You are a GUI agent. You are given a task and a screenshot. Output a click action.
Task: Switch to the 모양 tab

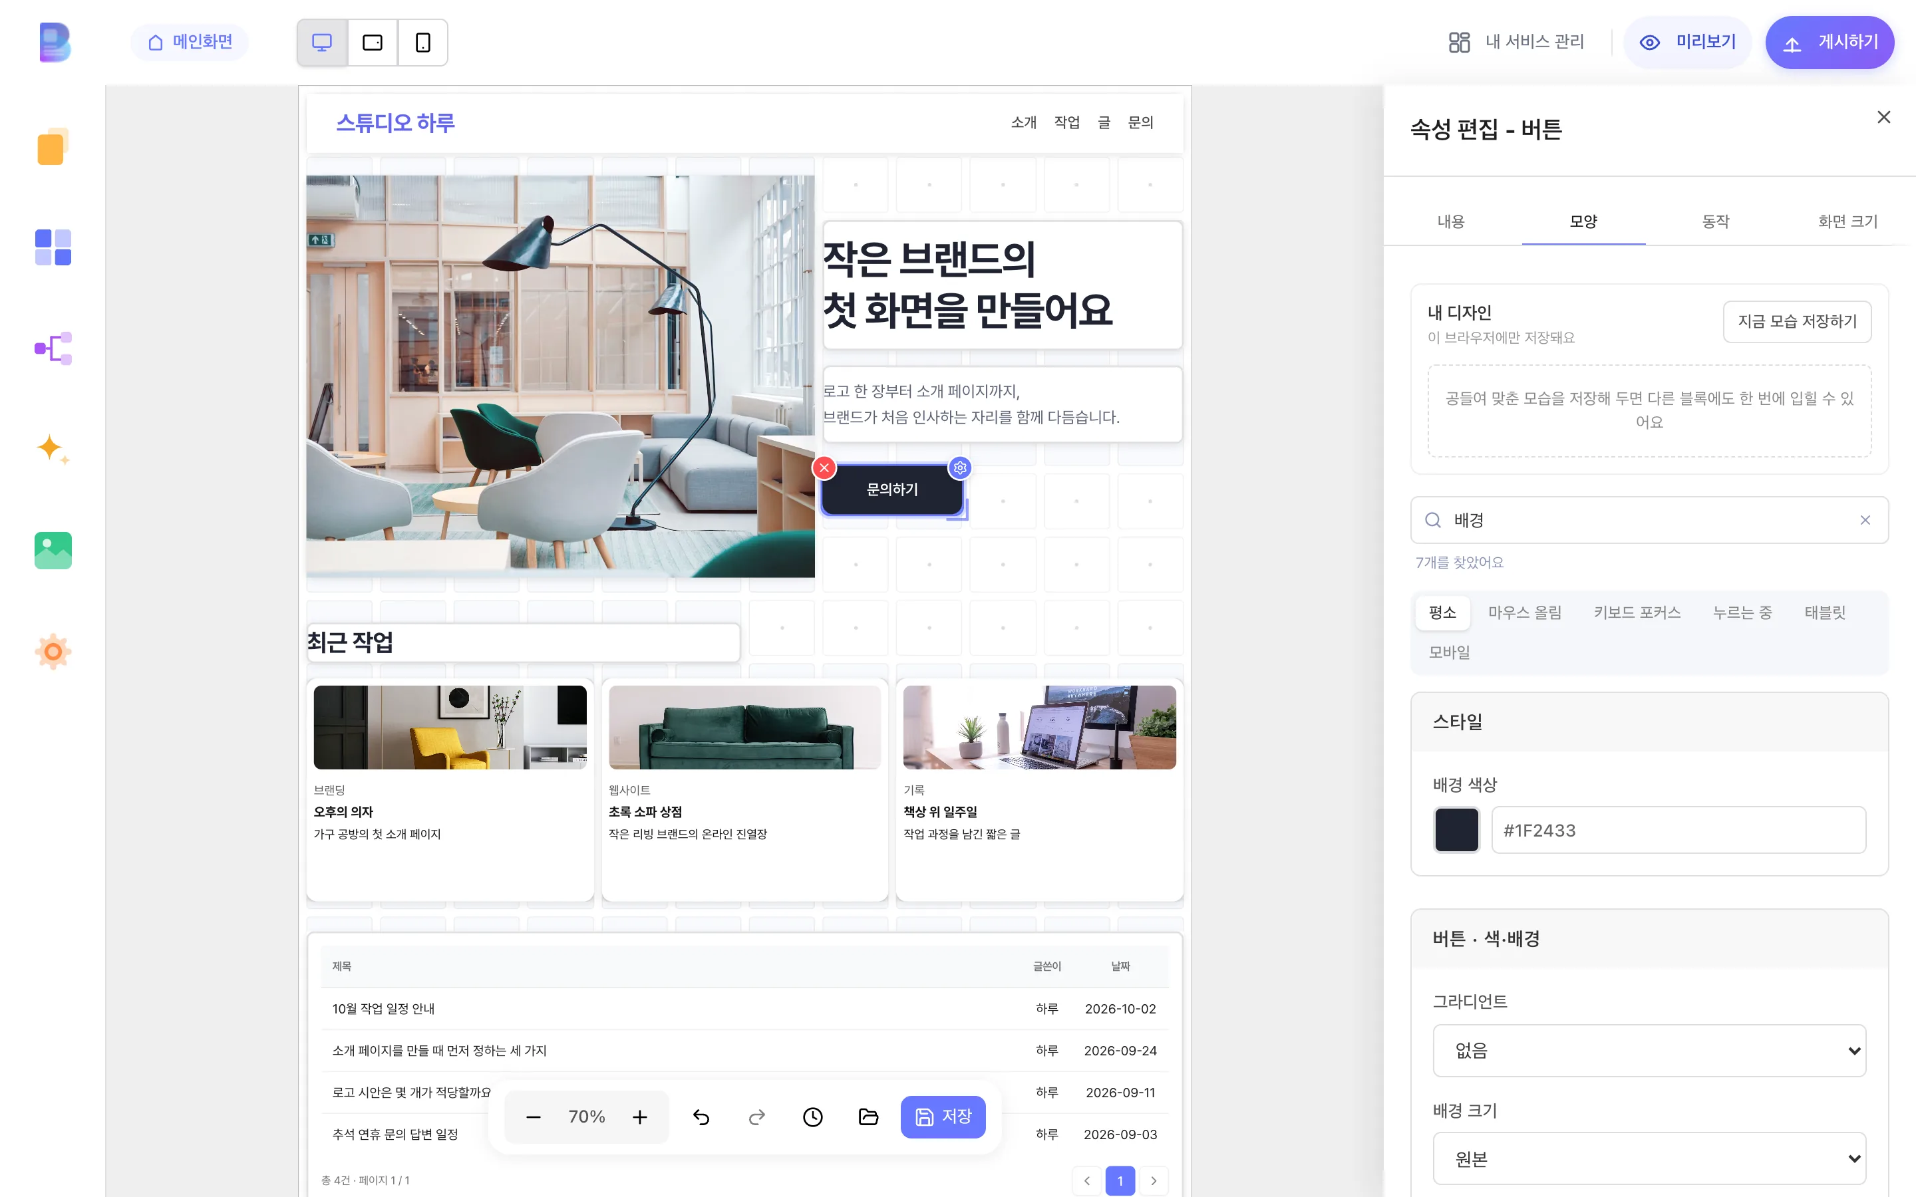1583,221
